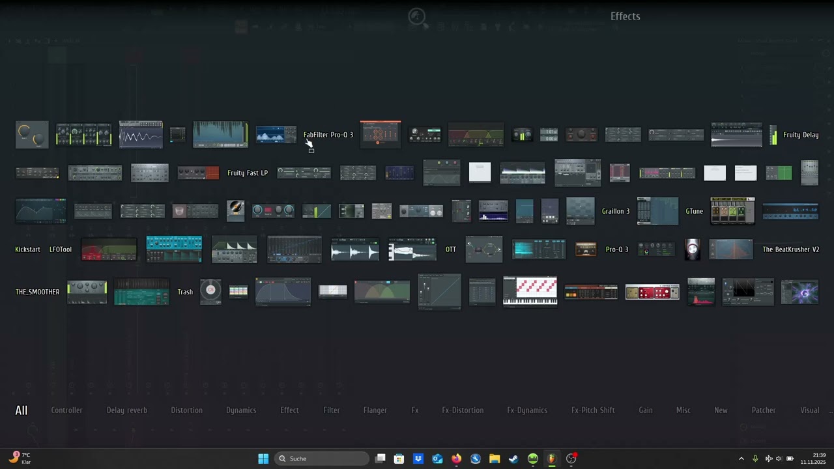Choose the OTT plugin label
This screenshot has width=834, height=469.
[x=451, y=249]
